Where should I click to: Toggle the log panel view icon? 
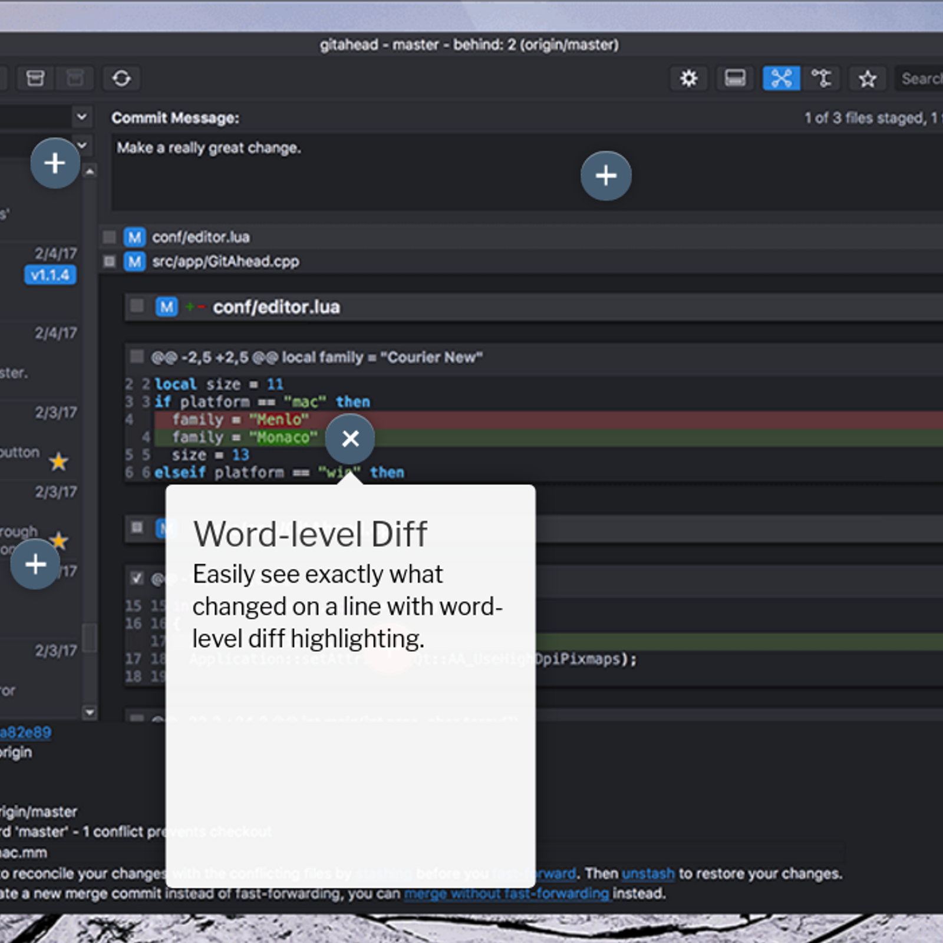coord(735,78)
